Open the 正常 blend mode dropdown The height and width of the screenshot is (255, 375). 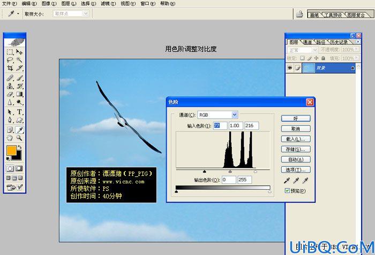(315, 50)
